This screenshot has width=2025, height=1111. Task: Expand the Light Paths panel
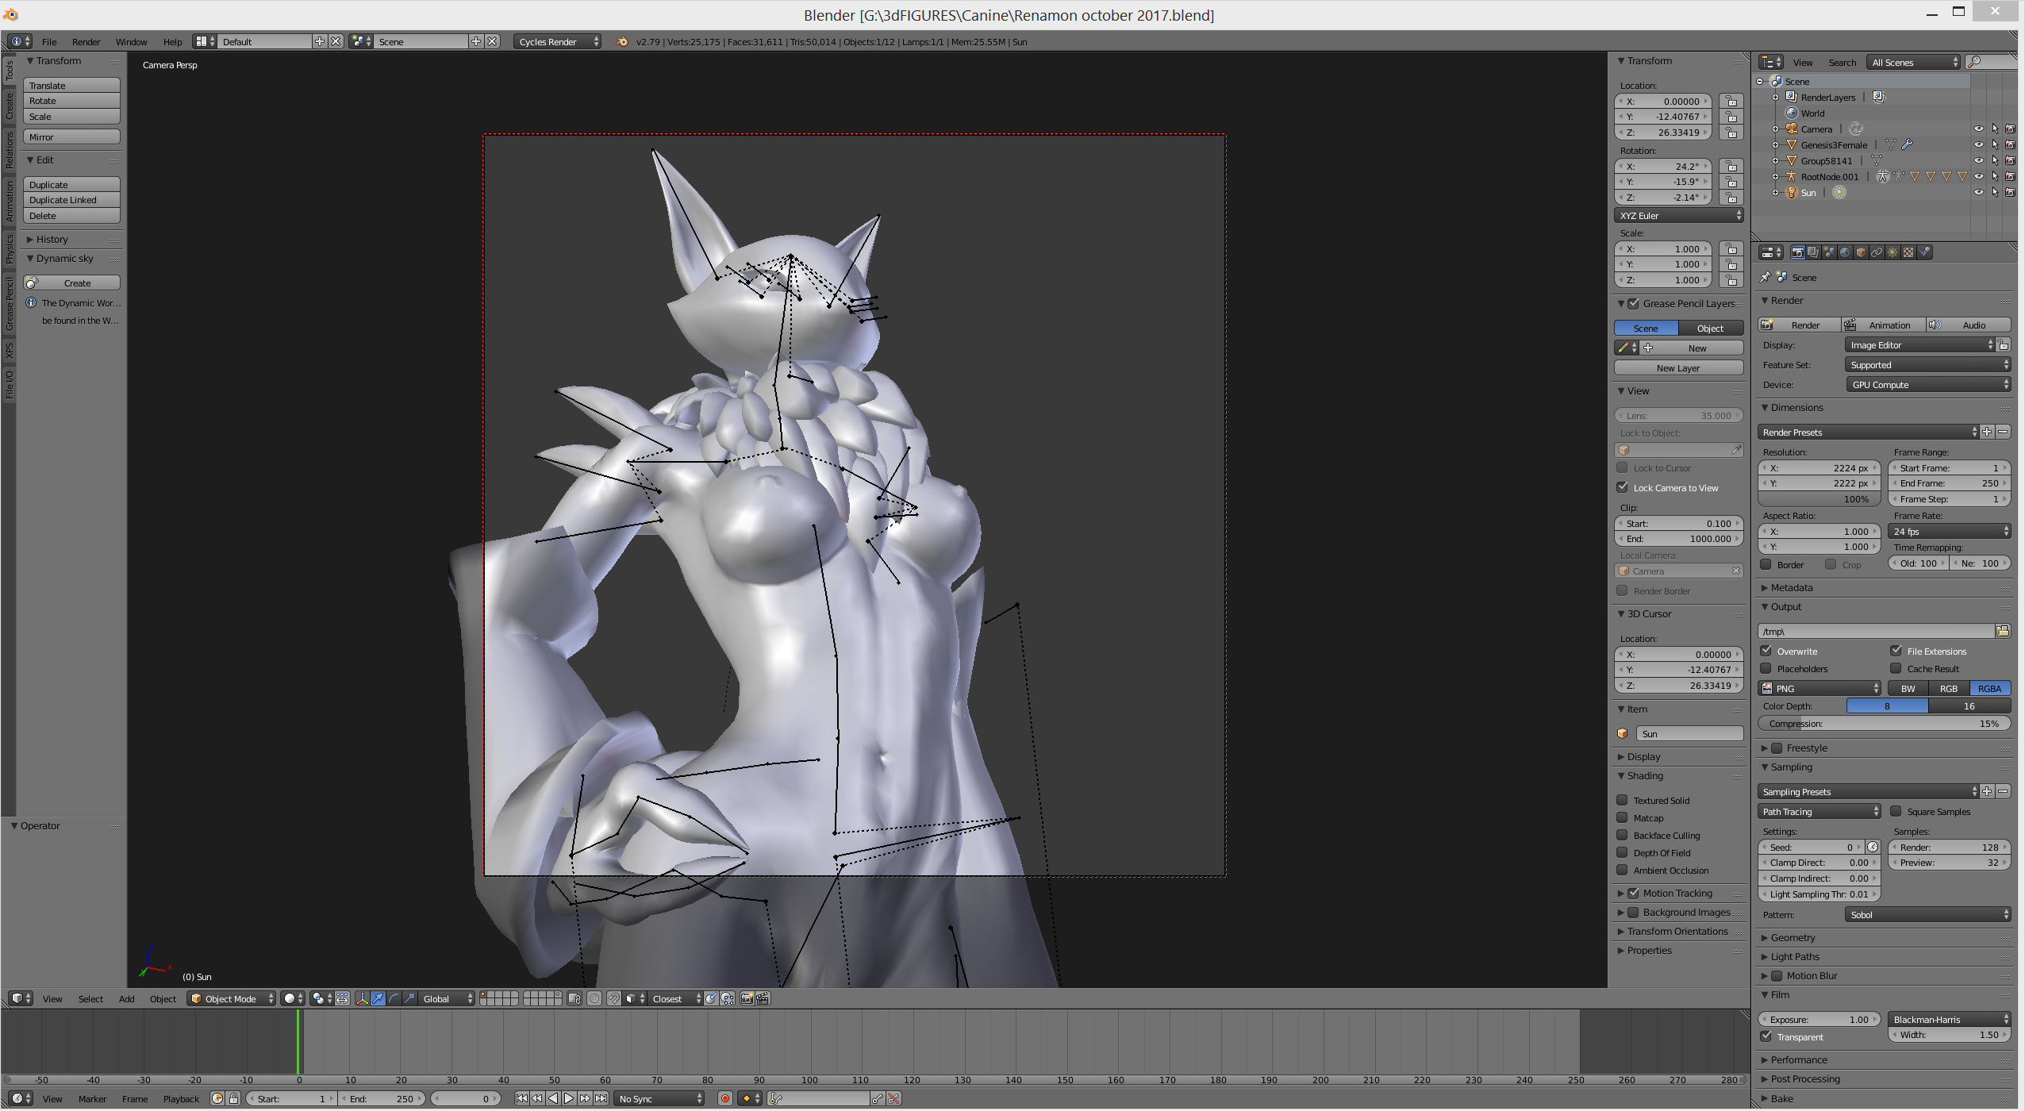tap(1795, 956)
